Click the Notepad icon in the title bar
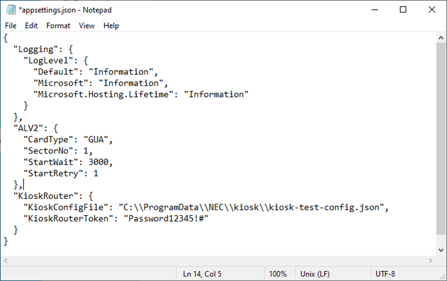Image resolution: width=447 pixels, height=281 pixels. (10, 10)
